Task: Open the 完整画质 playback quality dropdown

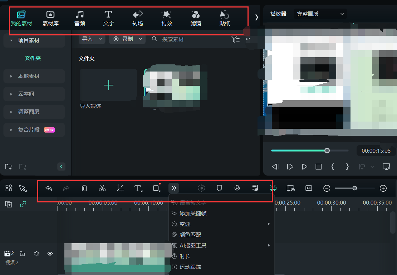Action: pyautogui.click(x=319, y=14)
